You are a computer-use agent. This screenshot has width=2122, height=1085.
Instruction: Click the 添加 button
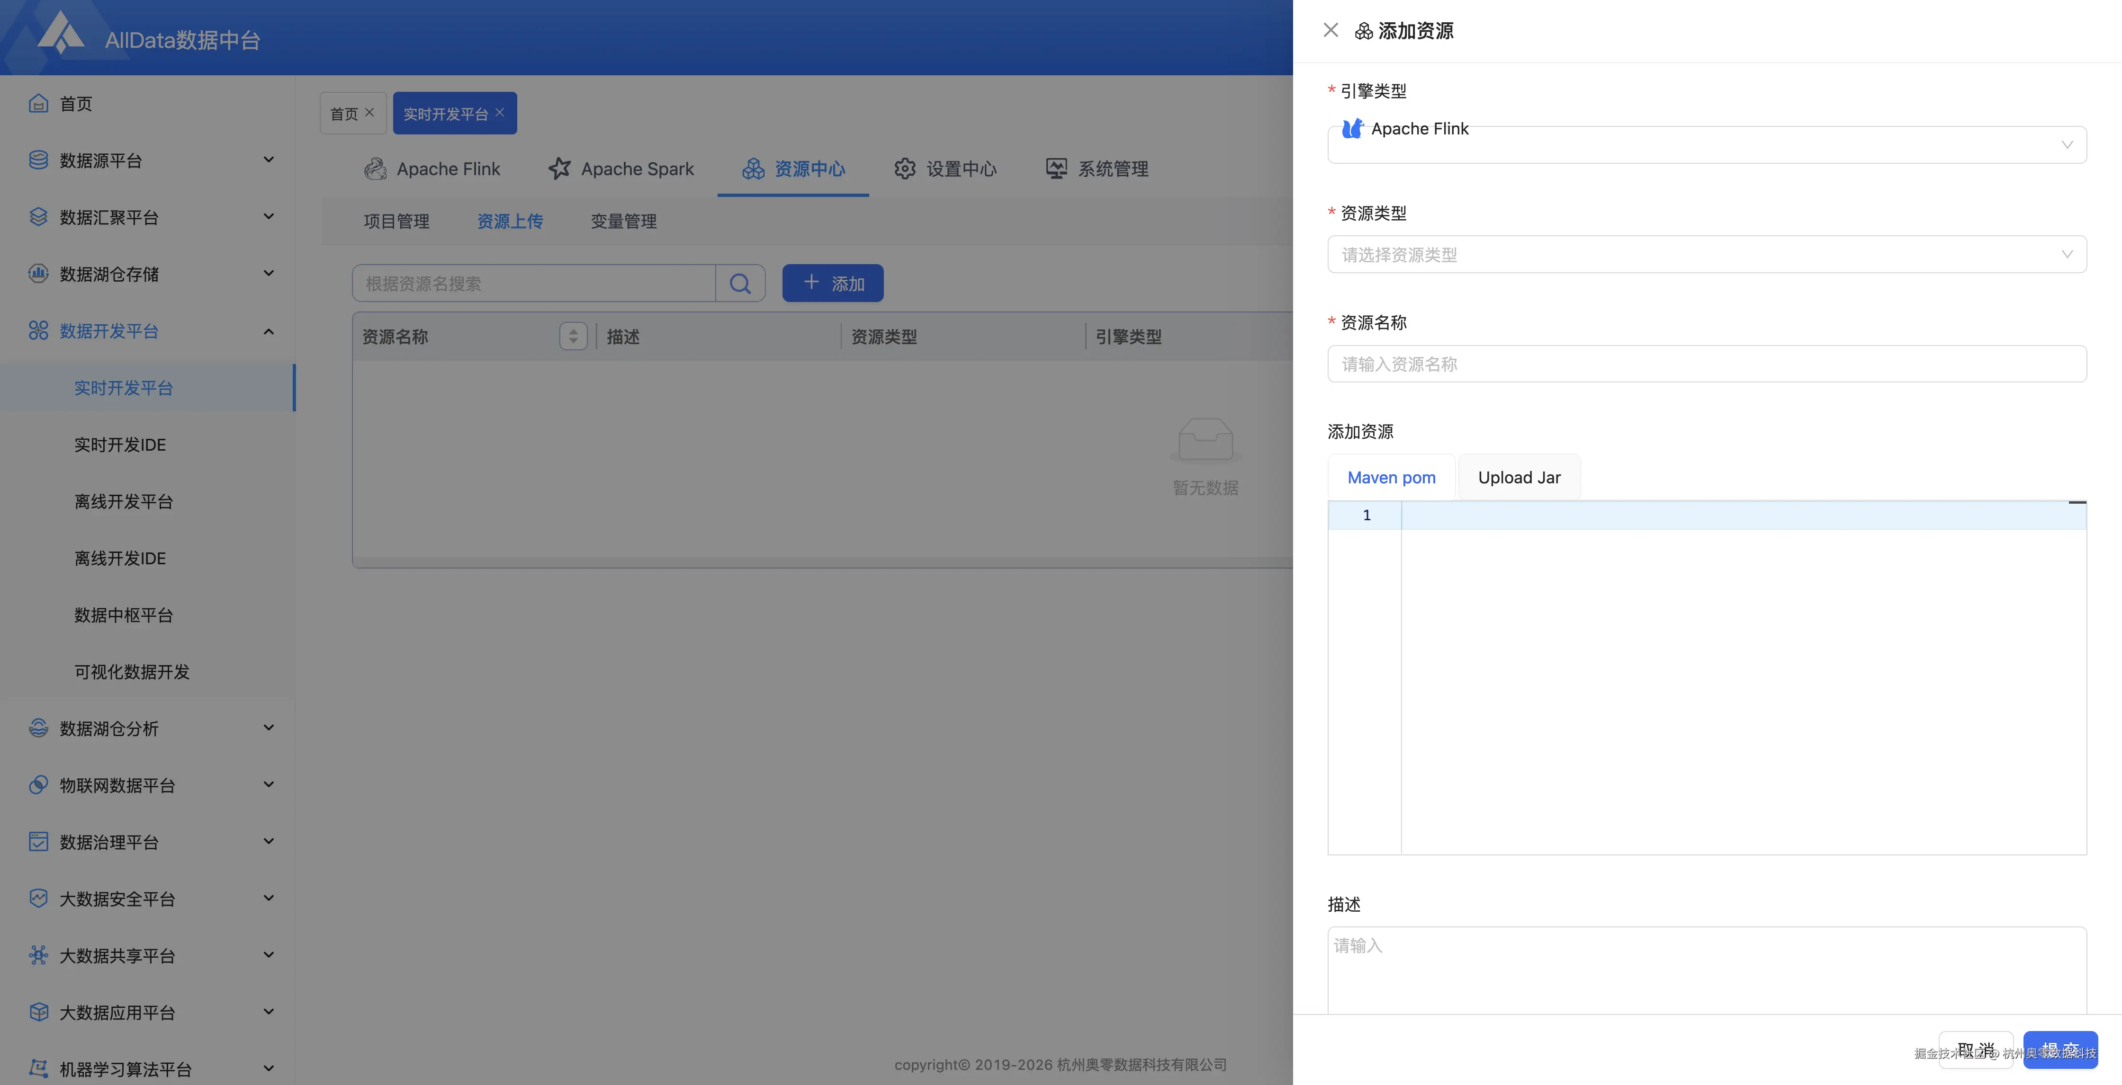coord(833,283)
